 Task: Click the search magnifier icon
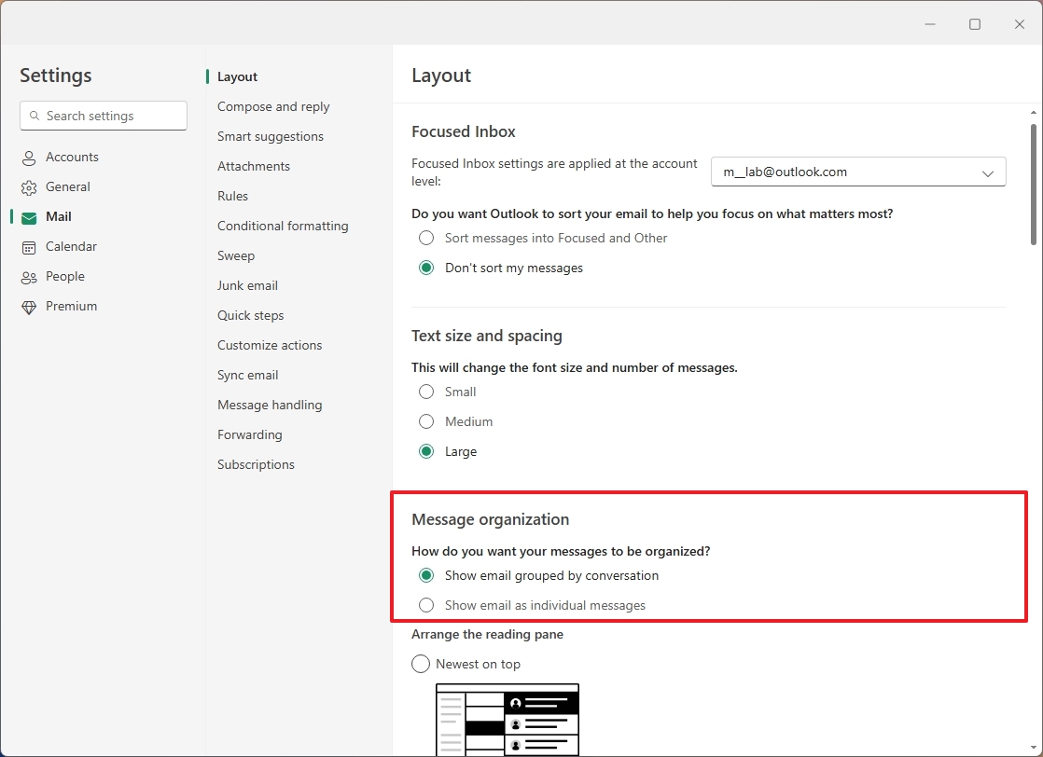coord(35,116)
